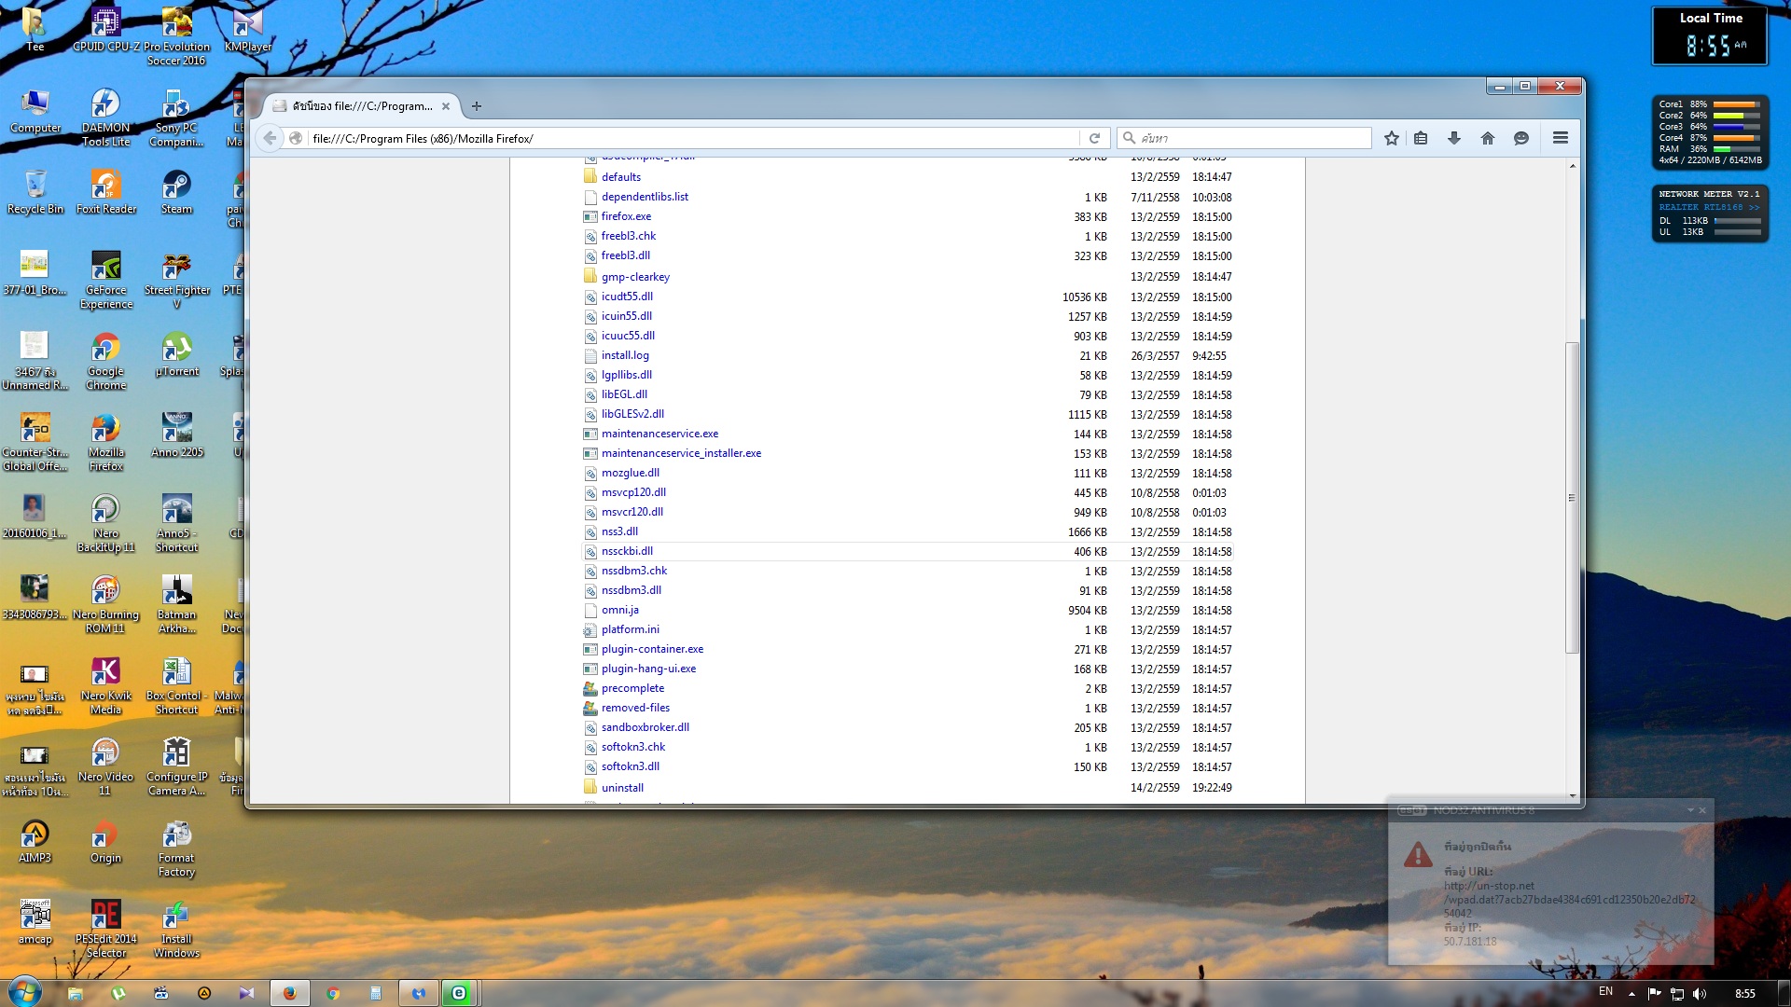The width and height of the screenshot is (1791, 1007).
Task: Show hidden system tray icons
Action: tap(1631, 993)
